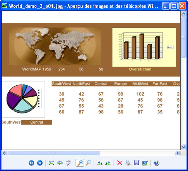188x171 pixels.
Task: Delete the image with red X
Action: coord(119,163)
